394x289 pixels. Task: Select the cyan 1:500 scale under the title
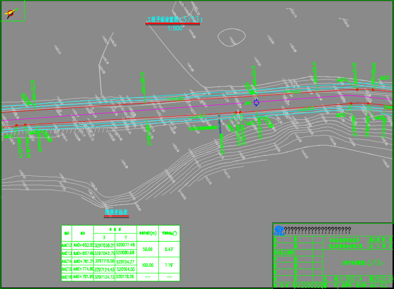[175, 28]
